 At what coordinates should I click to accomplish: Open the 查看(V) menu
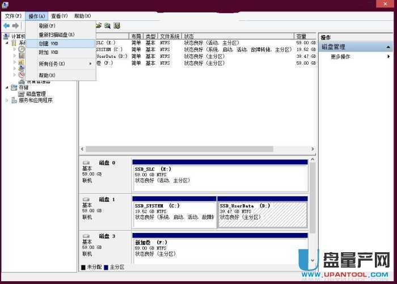point(59,16)
